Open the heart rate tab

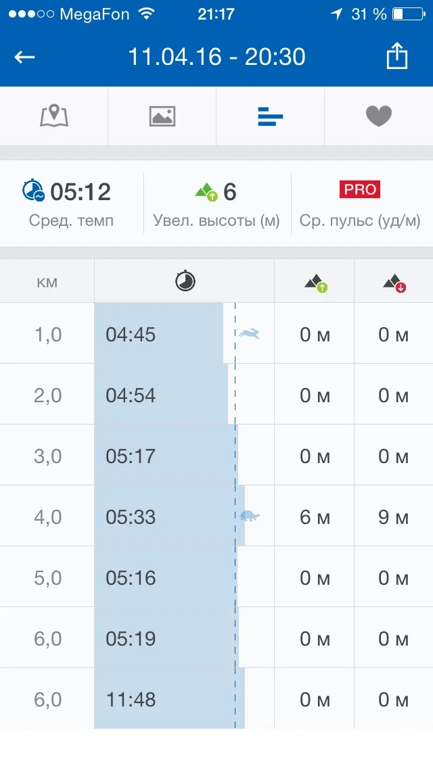pos(379,116)
